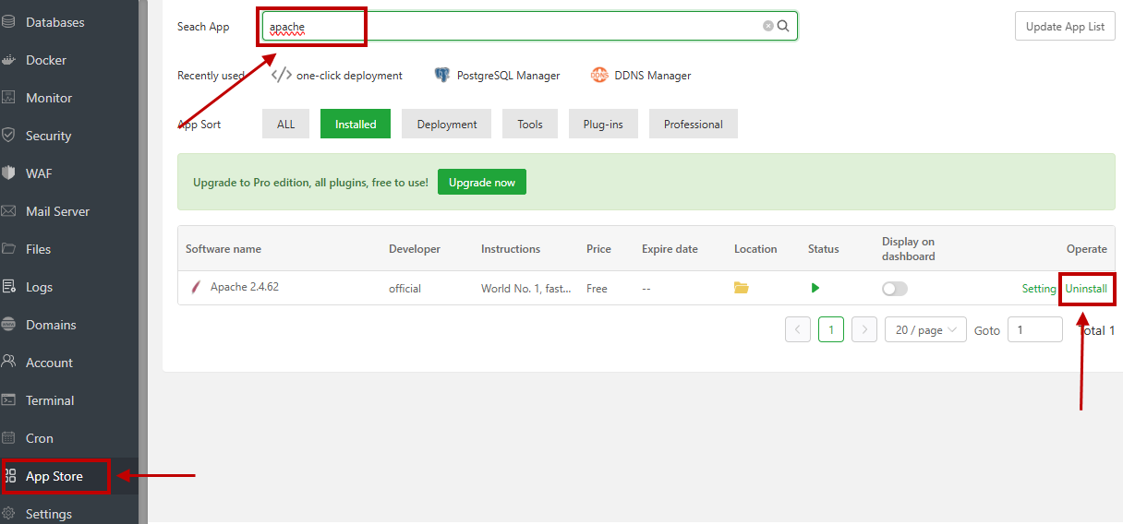Click the Account person icon
The image size is (1123, 524).
(x=9, y=363)
